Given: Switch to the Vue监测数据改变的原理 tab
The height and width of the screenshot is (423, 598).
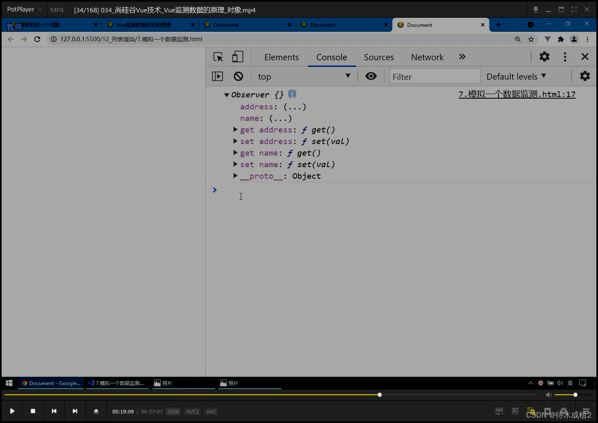Looking at the screenshot, I should click(144, 25).
